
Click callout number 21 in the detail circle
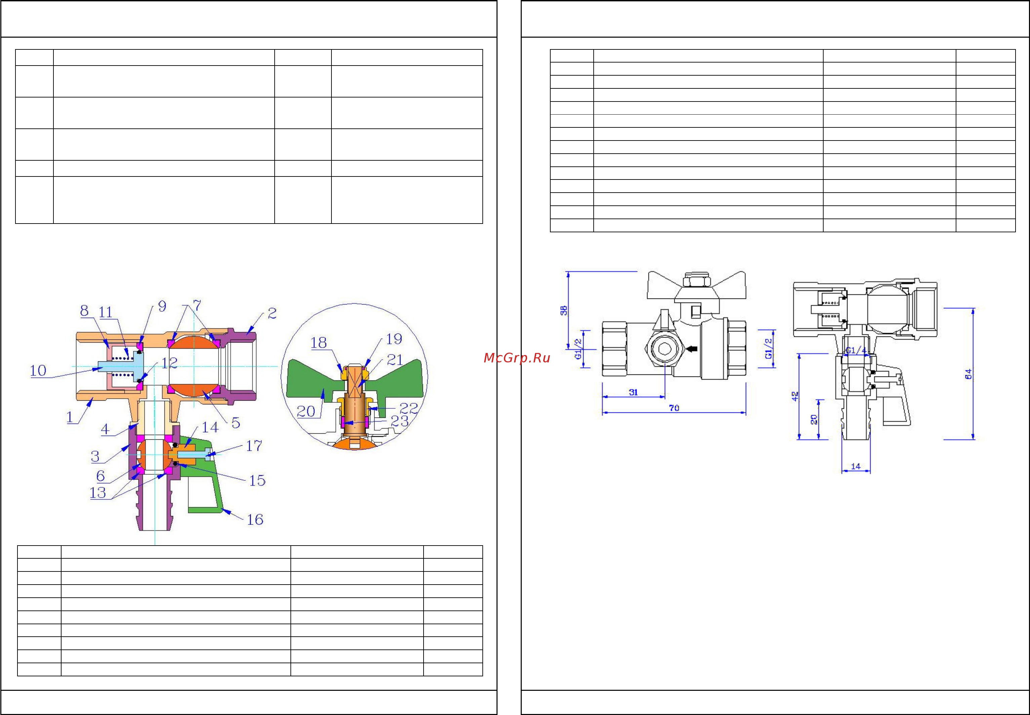[395, 360]
